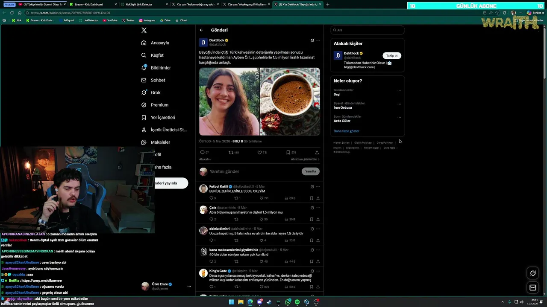Open the floating Grok button
This screenshot has width=547, height=307.
533,273
